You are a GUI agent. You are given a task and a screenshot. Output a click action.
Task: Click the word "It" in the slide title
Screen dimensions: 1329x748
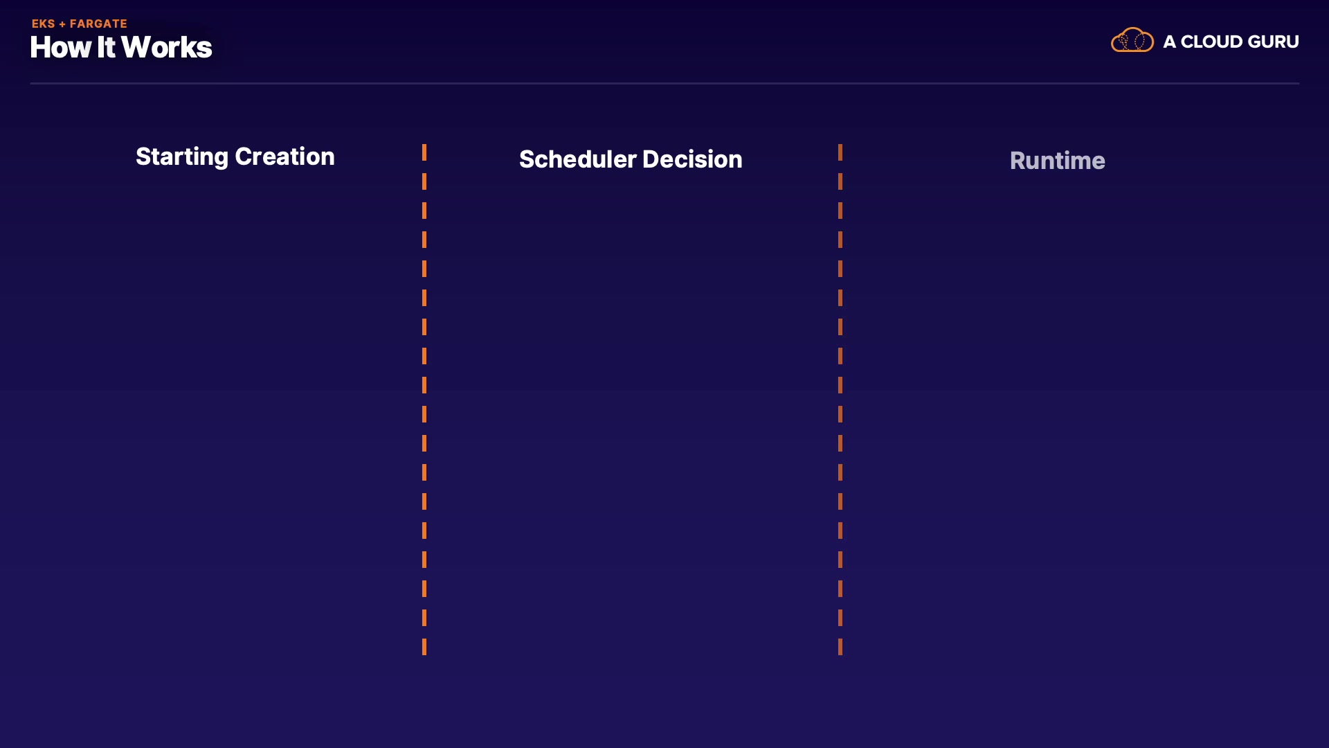pos(106,48)
